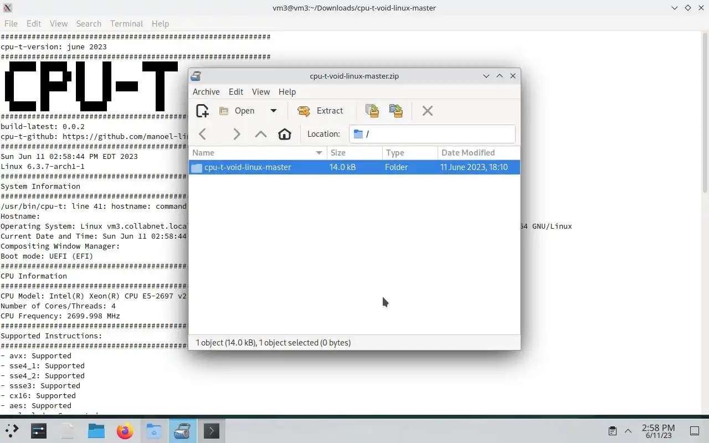
Task: Open the Help menu in terminal window
Action: click(160, 24)
